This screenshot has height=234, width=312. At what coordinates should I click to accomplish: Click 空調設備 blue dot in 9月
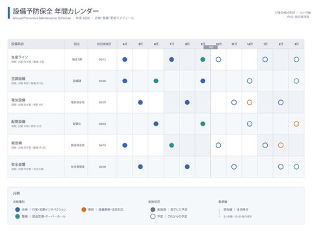coord(203,81)
